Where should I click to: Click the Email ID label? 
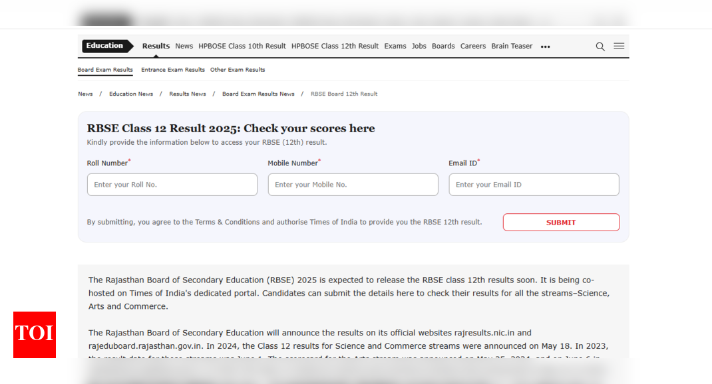[464, 163]
